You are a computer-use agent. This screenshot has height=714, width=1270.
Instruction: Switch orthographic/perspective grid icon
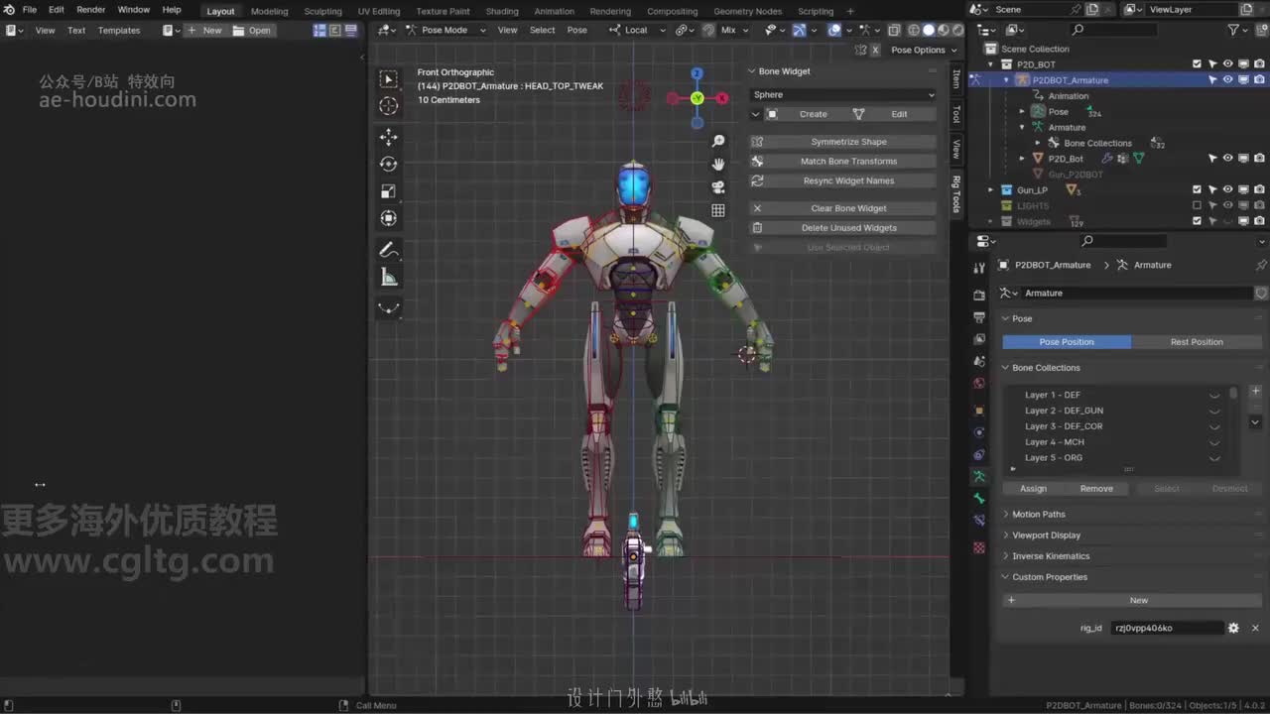pyautogui.click(x=718, y=210)
